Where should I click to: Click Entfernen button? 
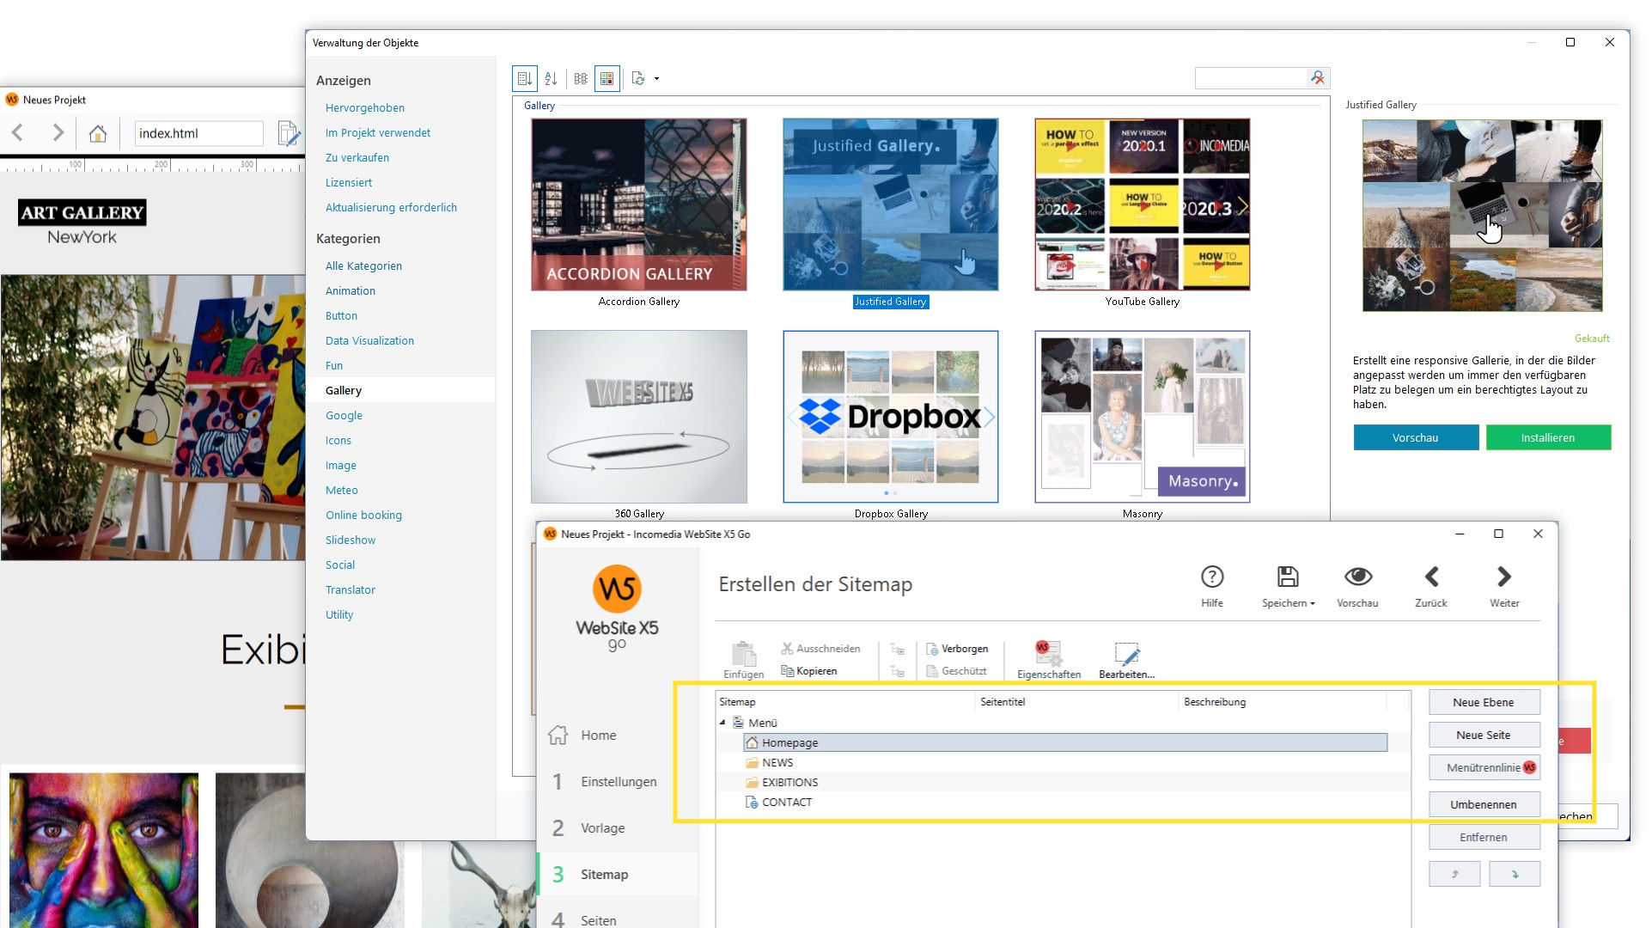click(1484, 837)
